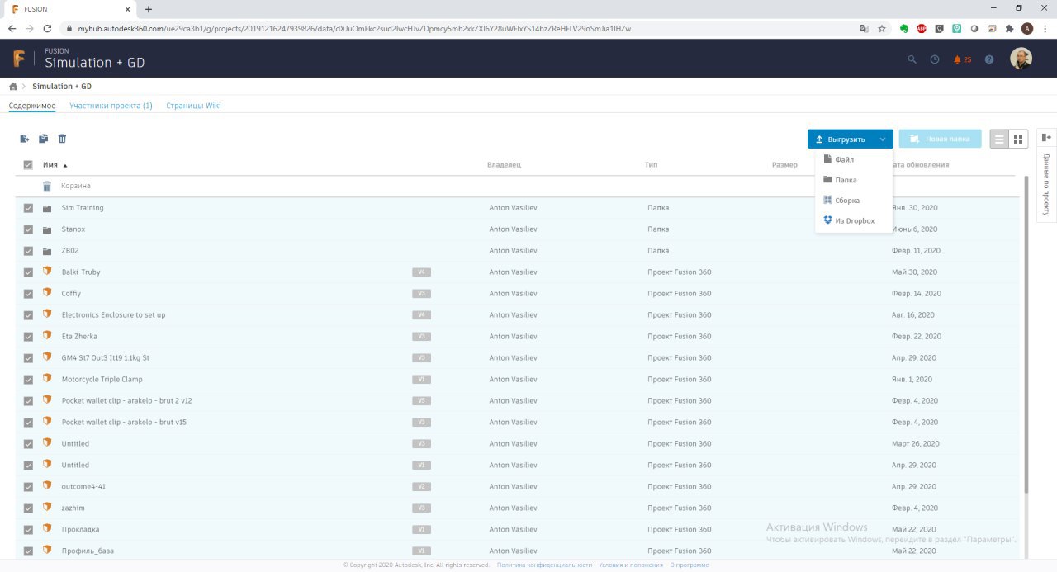1057x572 pixels.
Task: Switch to Участники проекта tab
Action: [x=111, y=106]
